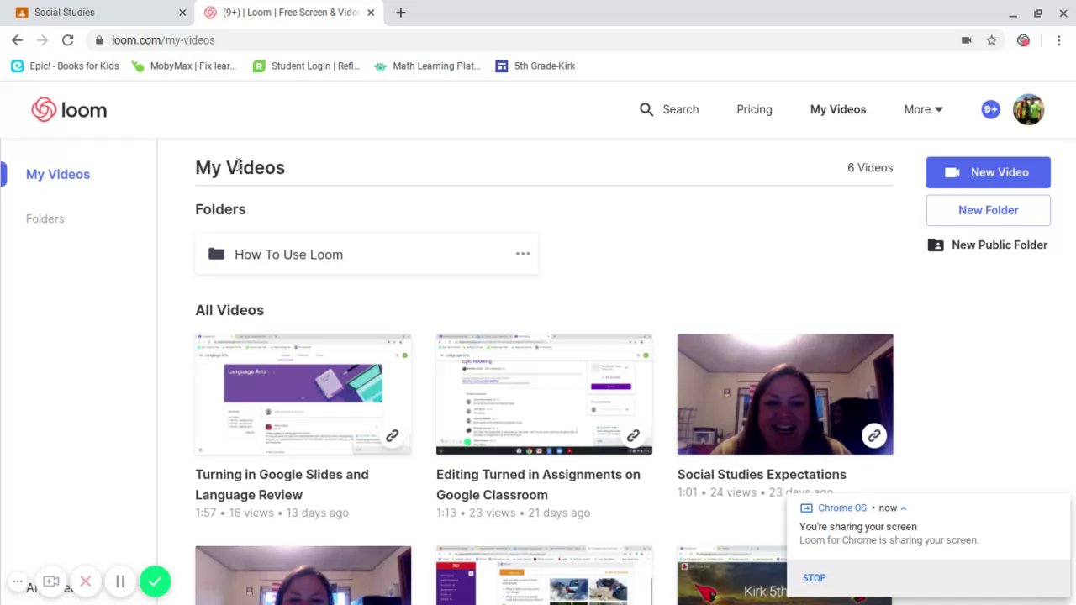This screenshot has height=605, width=1076.
Task: Stop screen sharing via STOP
Action: pos(815,578)
